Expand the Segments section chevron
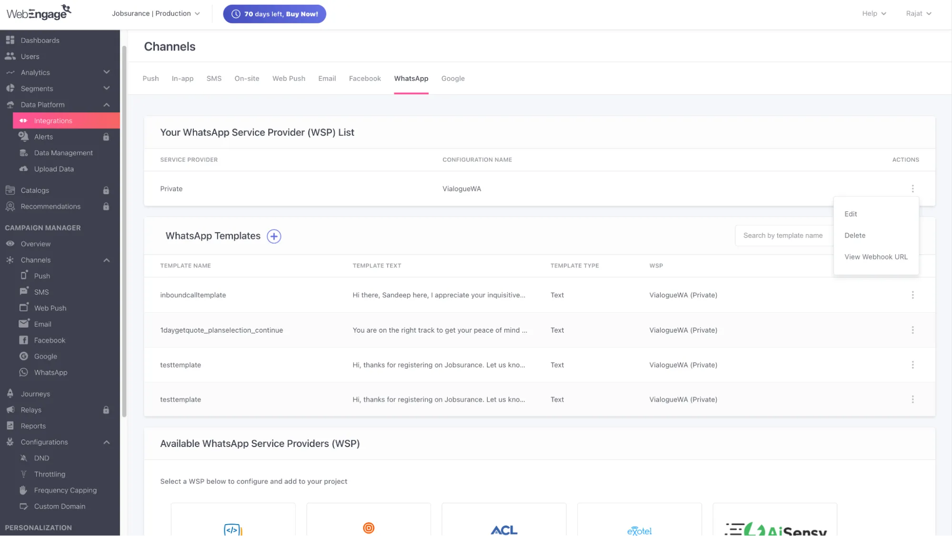Screen dimensions: 952x536 [107, 89]
